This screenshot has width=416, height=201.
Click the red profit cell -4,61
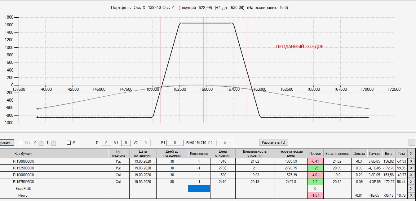[315, 175]
